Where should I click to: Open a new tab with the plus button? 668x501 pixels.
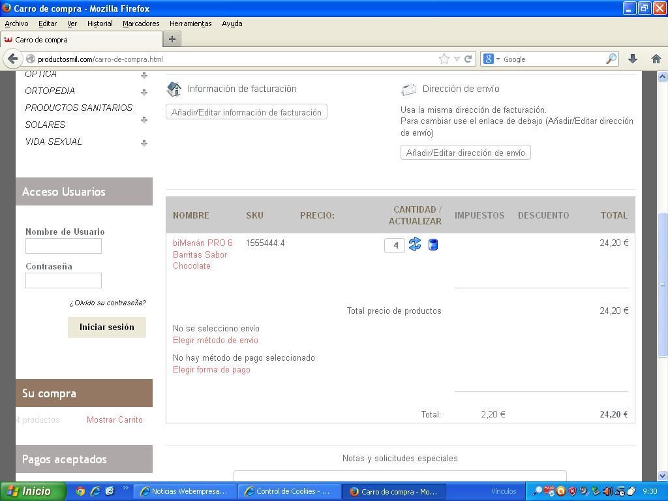click(x=172, y=39)
